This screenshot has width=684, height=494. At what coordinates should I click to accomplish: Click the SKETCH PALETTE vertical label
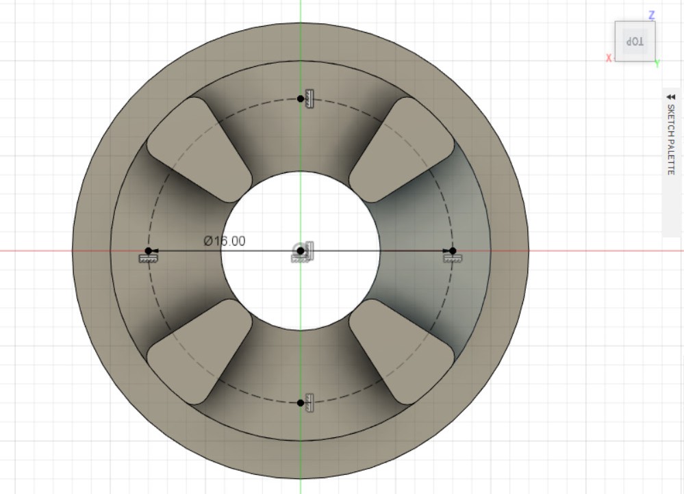click(x=671, y=140)
